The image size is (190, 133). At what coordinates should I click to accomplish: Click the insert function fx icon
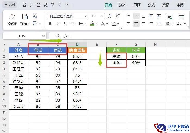coord(66,36)
